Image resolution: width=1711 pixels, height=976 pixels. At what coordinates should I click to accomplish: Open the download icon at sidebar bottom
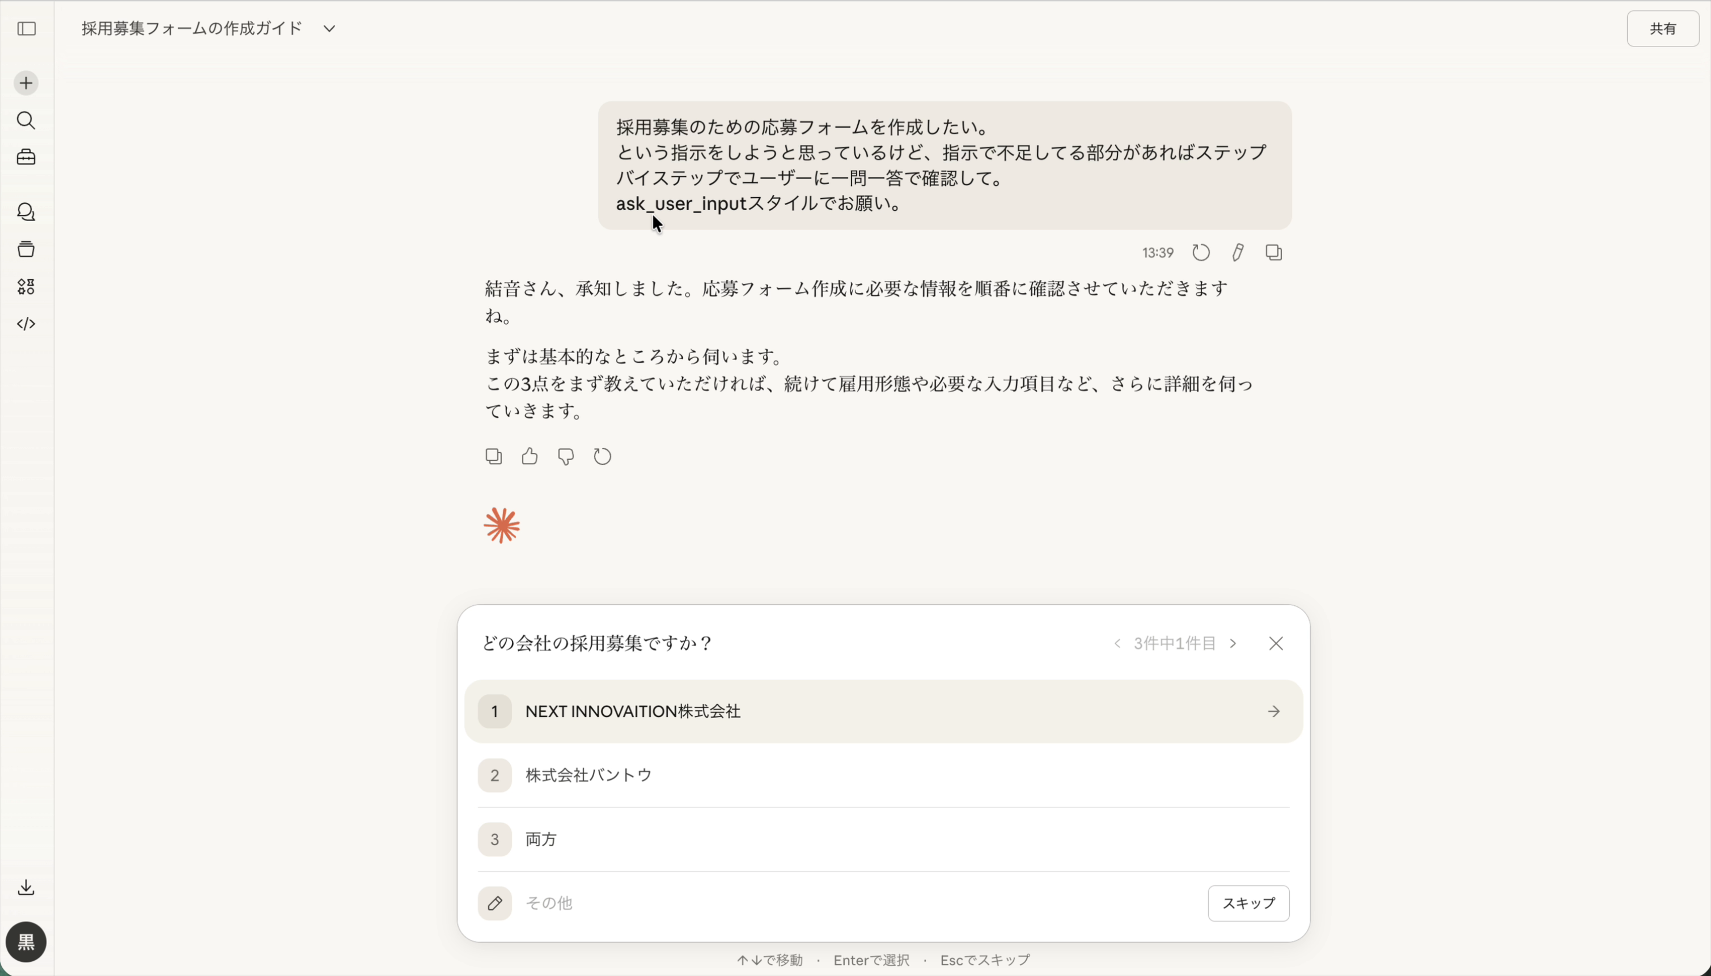pyautogui.click(x=26, y=887)
